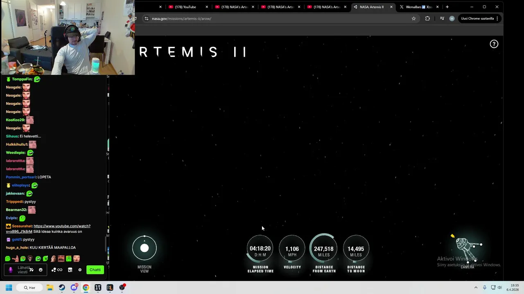Open the smiley emote picker
This screenshot has height=294, width=524.
(x=41, y=270)
